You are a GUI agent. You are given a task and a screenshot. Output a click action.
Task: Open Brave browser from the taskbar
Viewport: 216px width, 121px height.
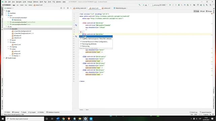69,119
